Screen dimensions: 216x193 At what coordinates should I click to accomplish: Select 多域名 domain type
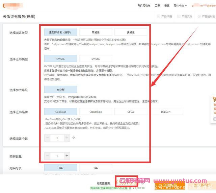coord(131,32)
